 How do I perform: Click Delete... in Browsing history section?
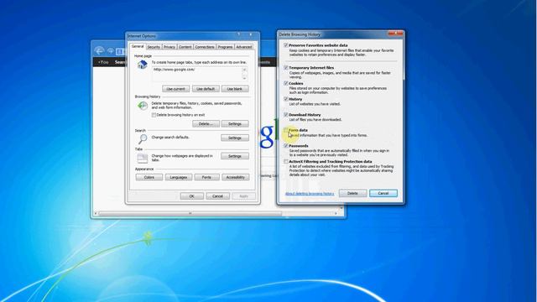(206, 124)
